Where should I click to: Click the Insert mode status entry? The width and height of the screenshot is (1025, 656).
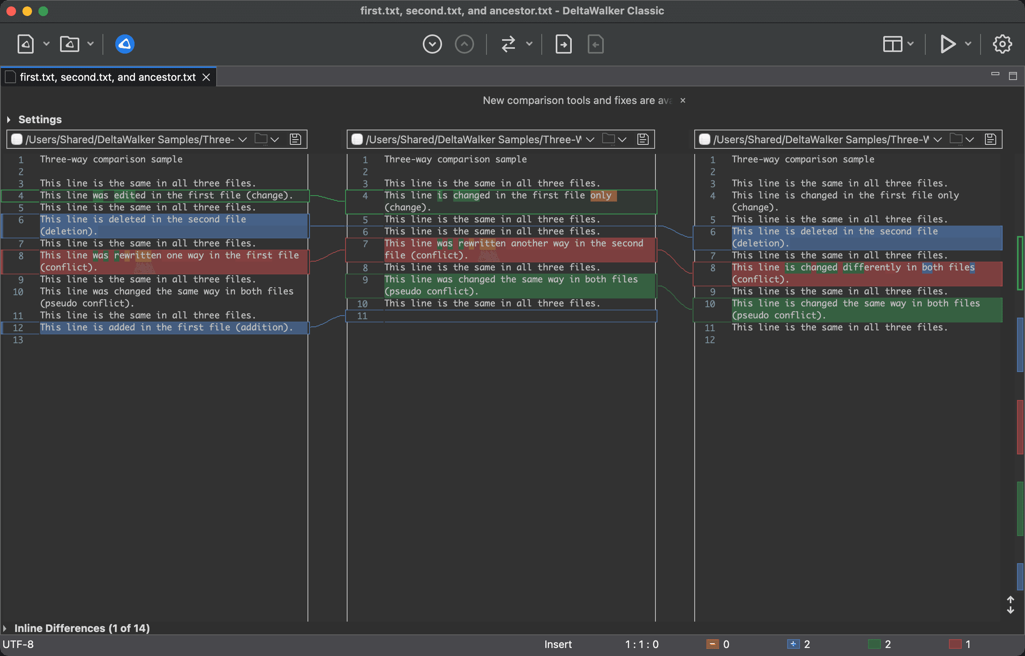(x=558, y=644)
